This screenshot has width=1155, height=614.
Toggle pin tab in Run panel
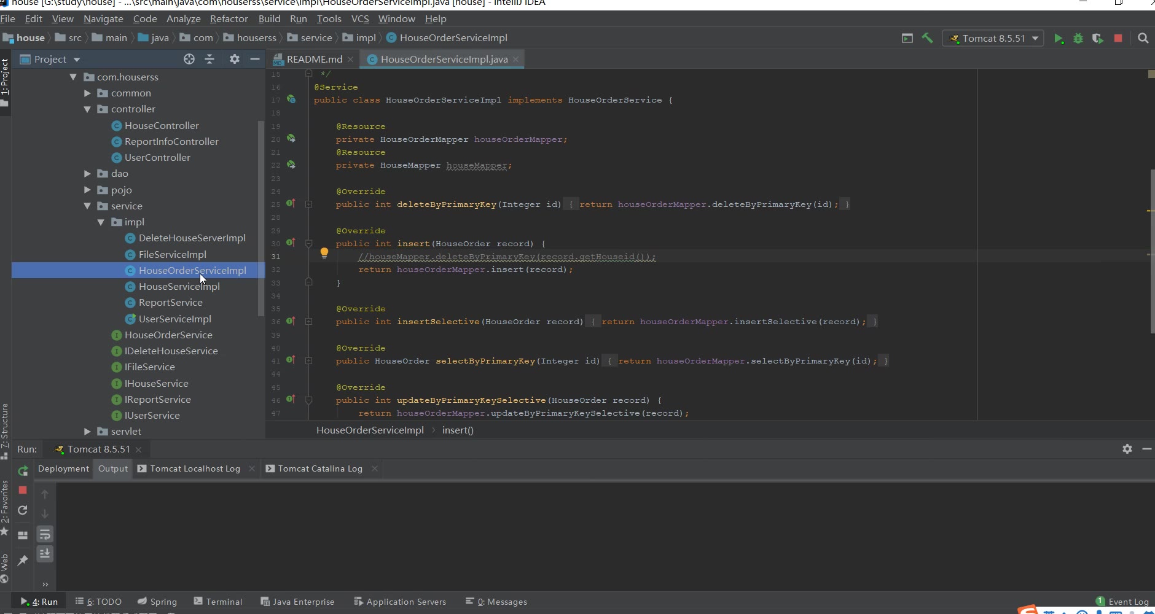(23, 560)
